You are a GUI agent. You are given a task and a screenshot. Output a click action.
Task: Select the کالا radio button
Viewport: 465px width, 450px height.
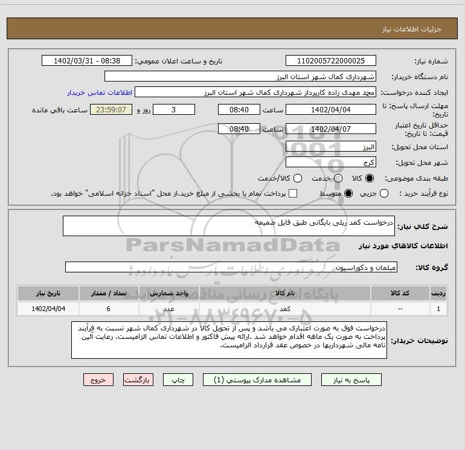[370, 178]
